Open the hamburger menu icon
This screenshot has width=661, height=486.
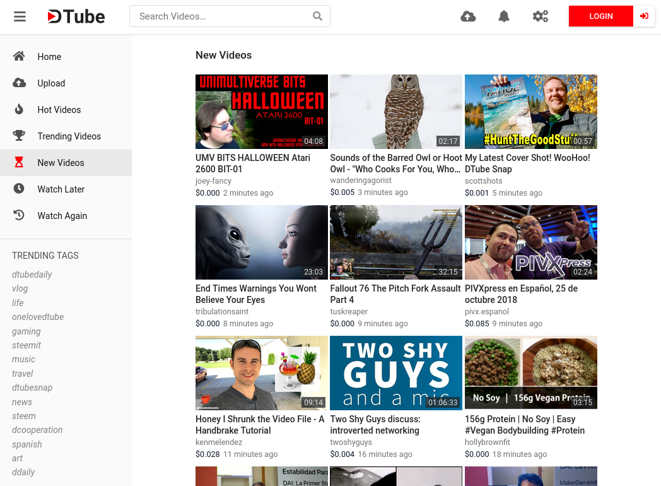20,16
